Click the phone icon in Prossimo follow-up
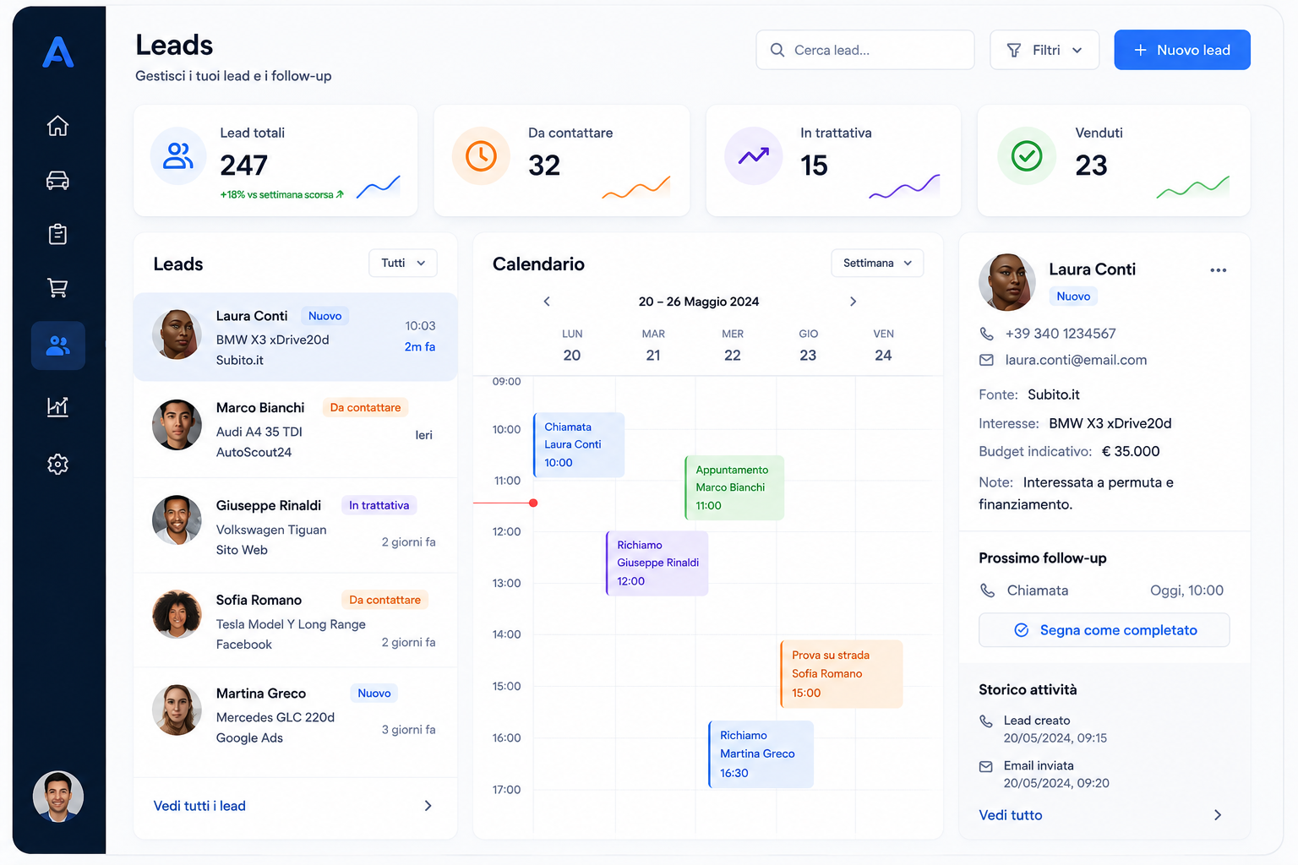This screenshot has width=1298, height=865. [987, 590]
